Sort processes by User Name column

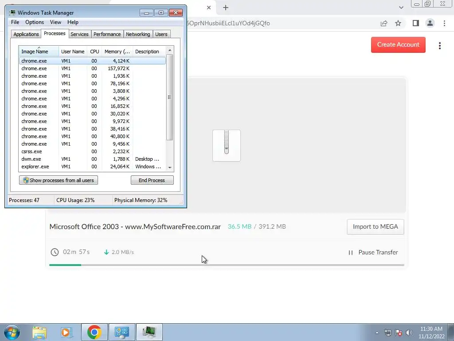point(73,51)
